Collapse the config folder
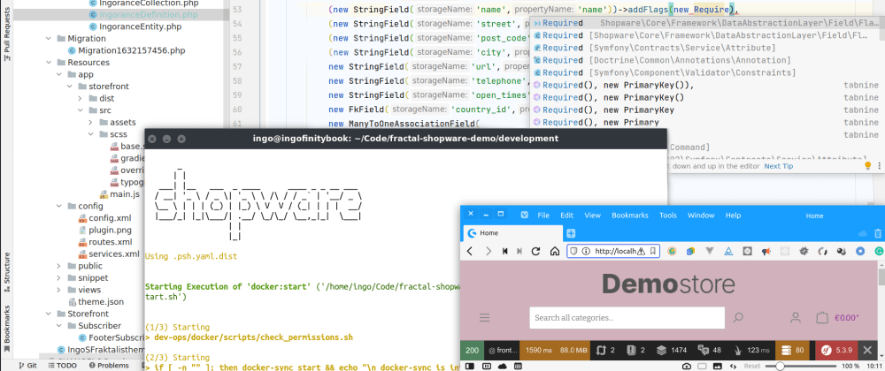This screenshot has height=371, width=885. 59,206
